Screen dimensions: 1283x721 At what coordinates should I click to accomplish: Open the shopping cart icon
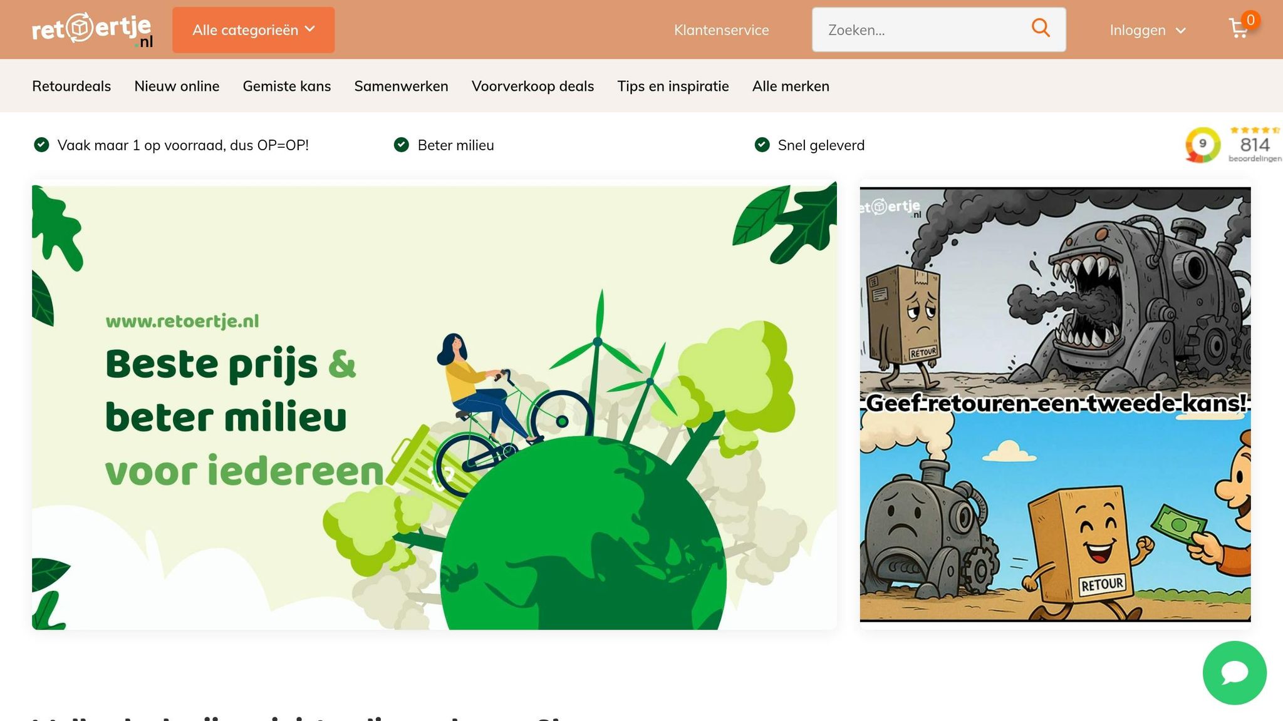1239,29
